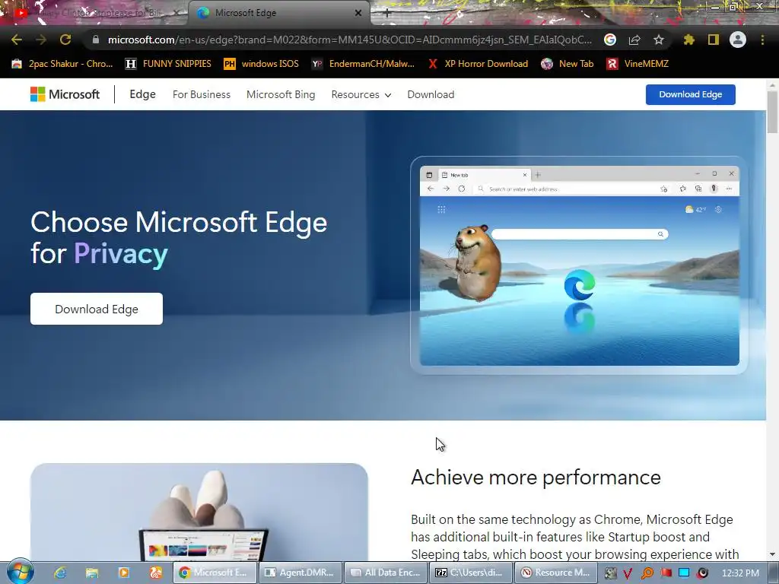
Task: Click orange magnifier tray icon
Action: point(647,573)
